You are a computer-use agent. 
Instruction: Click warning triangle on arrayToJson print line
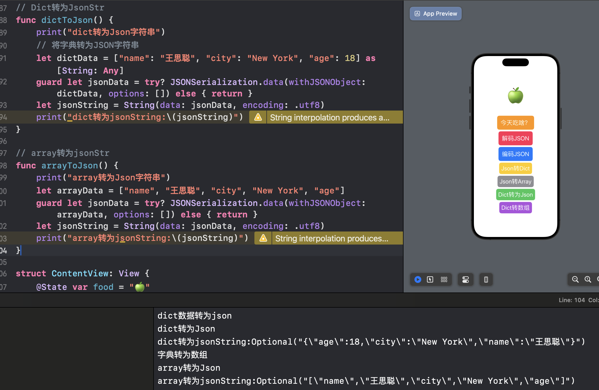coord(263,238)
